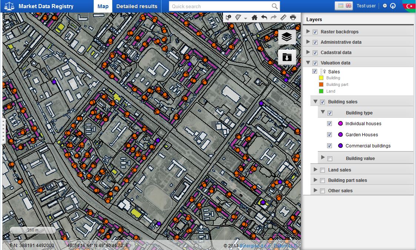Click the yellow Building legend swatch

click(321, 78)
